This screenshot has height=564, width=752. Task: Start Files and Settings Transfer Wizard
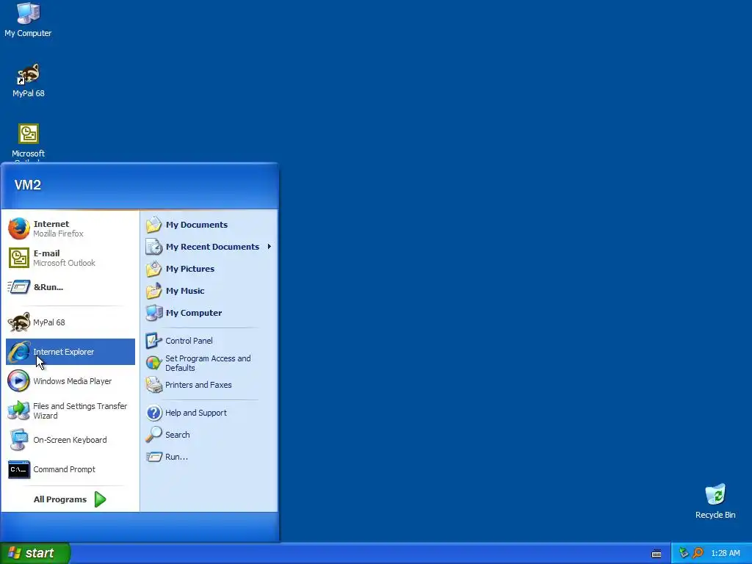pos(70,411)
